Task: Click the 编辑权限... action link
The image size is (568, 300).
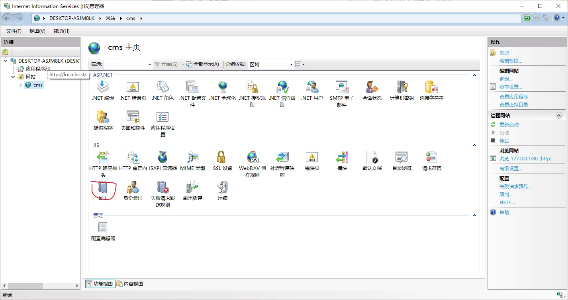Action: click(x=511, y=61)
